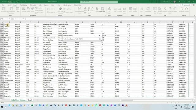
Task: Select the Sheet7 tab
Action: pyautogui.click(x=30, y=100)
